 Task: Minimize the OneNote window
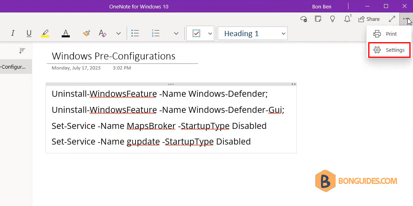(x=367, y=6)
